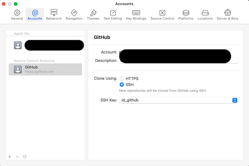This screenshot has height=166, width=249.
Task: Click the Apple ID account avatar icon
Action: click(18, 45)
